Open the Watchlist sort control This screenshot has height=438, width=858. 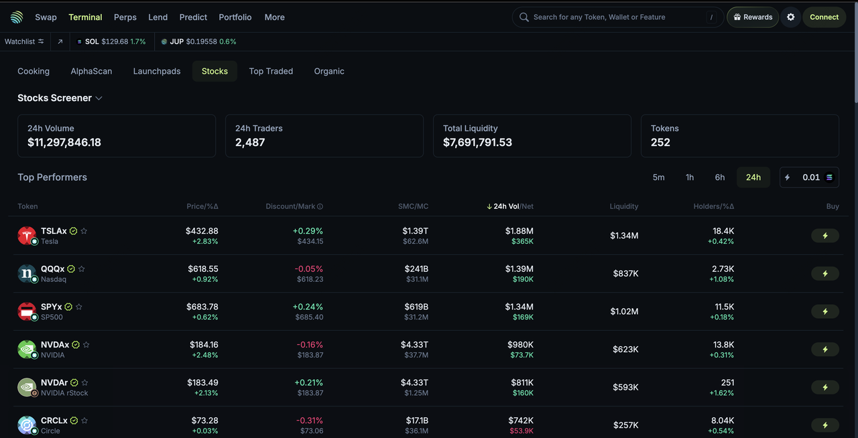point(42,41)
